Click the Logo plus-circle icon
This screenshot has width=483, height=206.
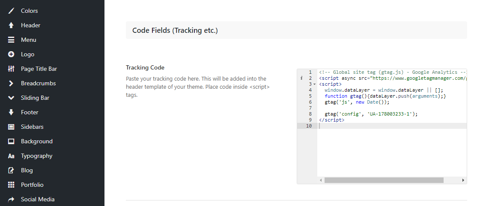point(11,54)
